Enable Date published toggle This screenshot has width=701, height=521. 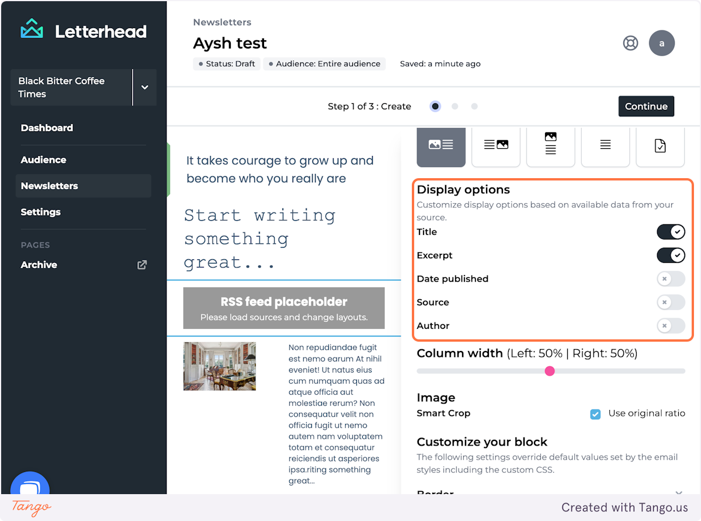(671, 279)
